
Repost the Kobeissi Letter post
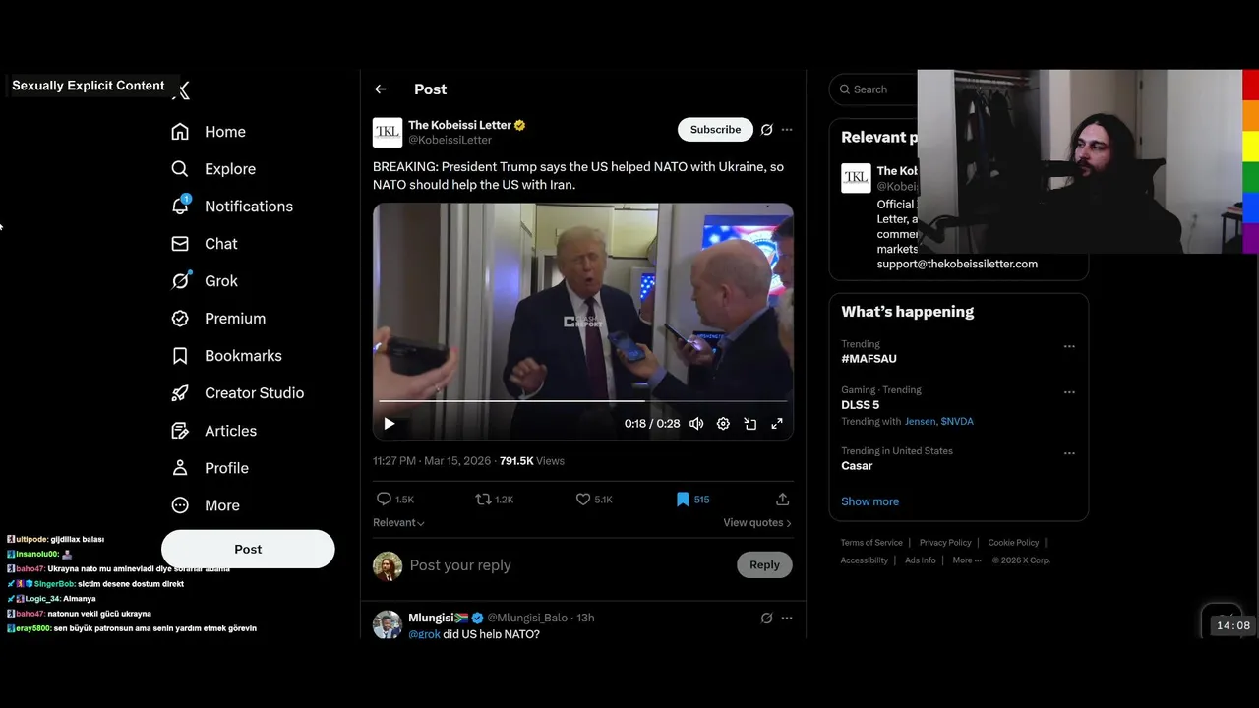pyautogui.click(x=483, y=500)
